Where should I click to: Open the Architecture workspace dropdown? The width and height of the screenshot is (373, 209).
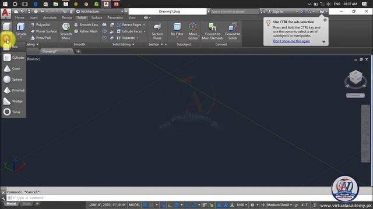100,12
